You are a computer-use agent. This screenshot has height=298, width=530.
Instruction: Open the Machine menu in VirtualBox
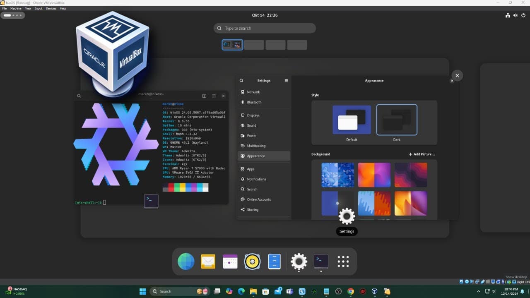(16, 8)
